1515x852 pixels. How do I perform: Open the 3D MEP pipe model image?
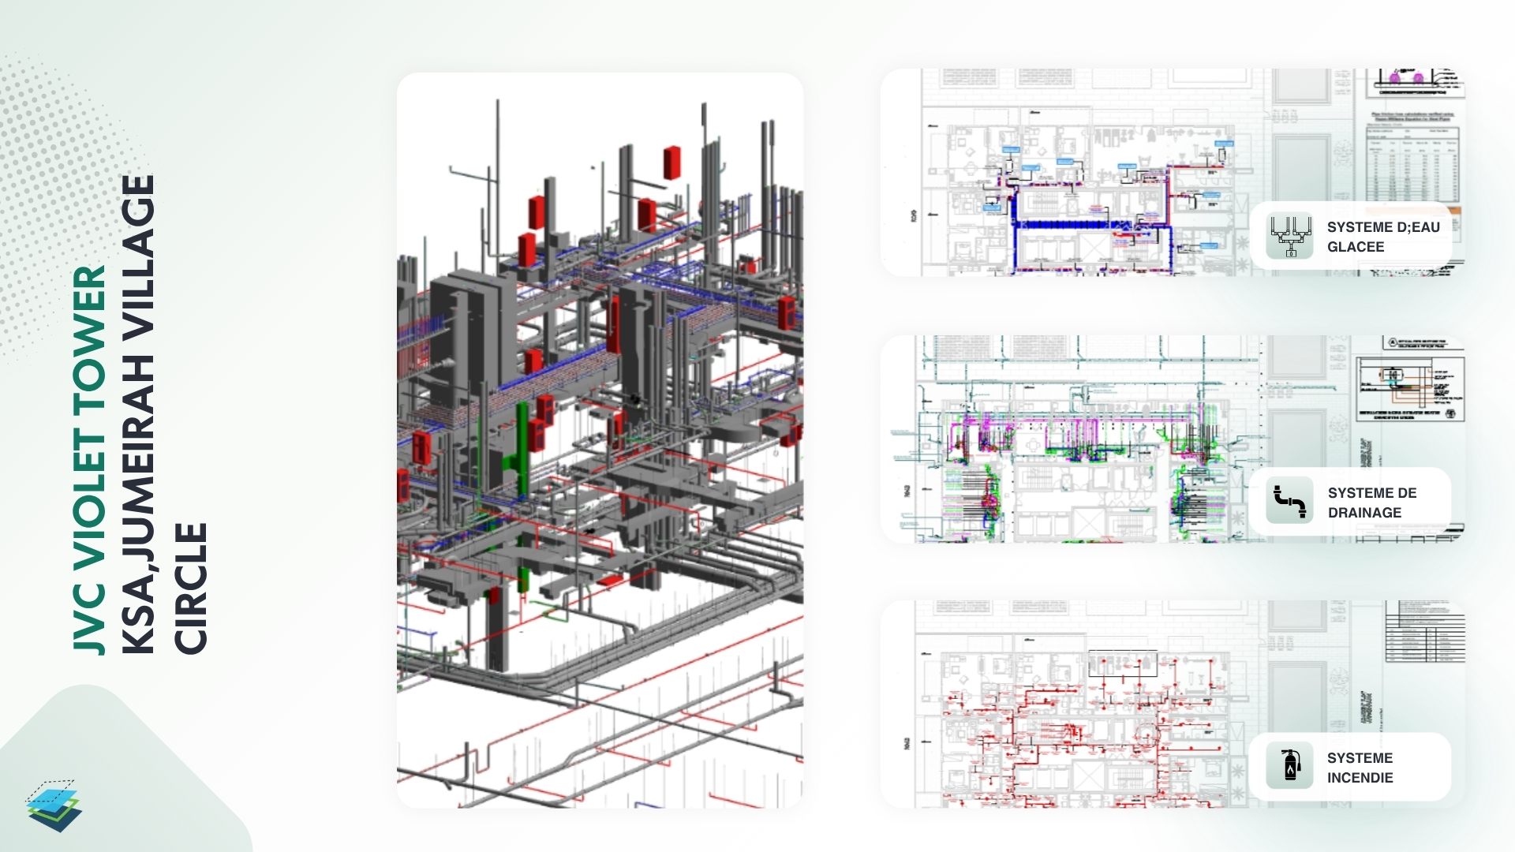pos(600,440)
